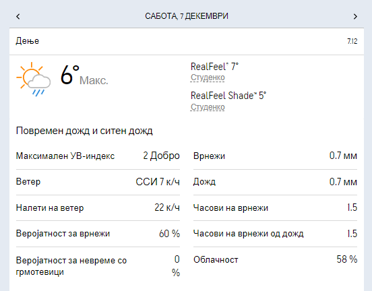The height and width of the screenshot is (291, 372).
Task: Click the Максимален УВ-индекс row
Action: pos(98,156)
